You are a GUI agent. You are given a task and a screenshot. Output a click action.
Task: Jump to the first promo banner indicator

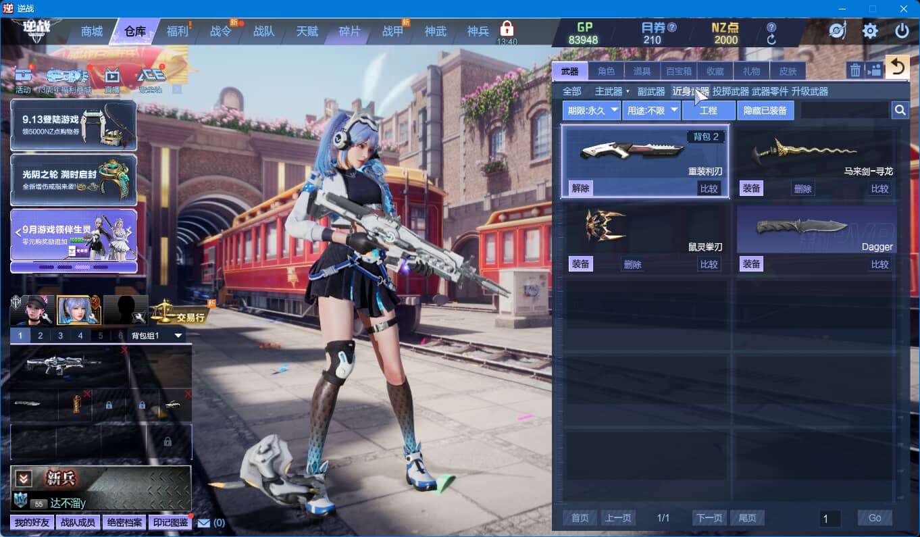click(x=47, y=267)
